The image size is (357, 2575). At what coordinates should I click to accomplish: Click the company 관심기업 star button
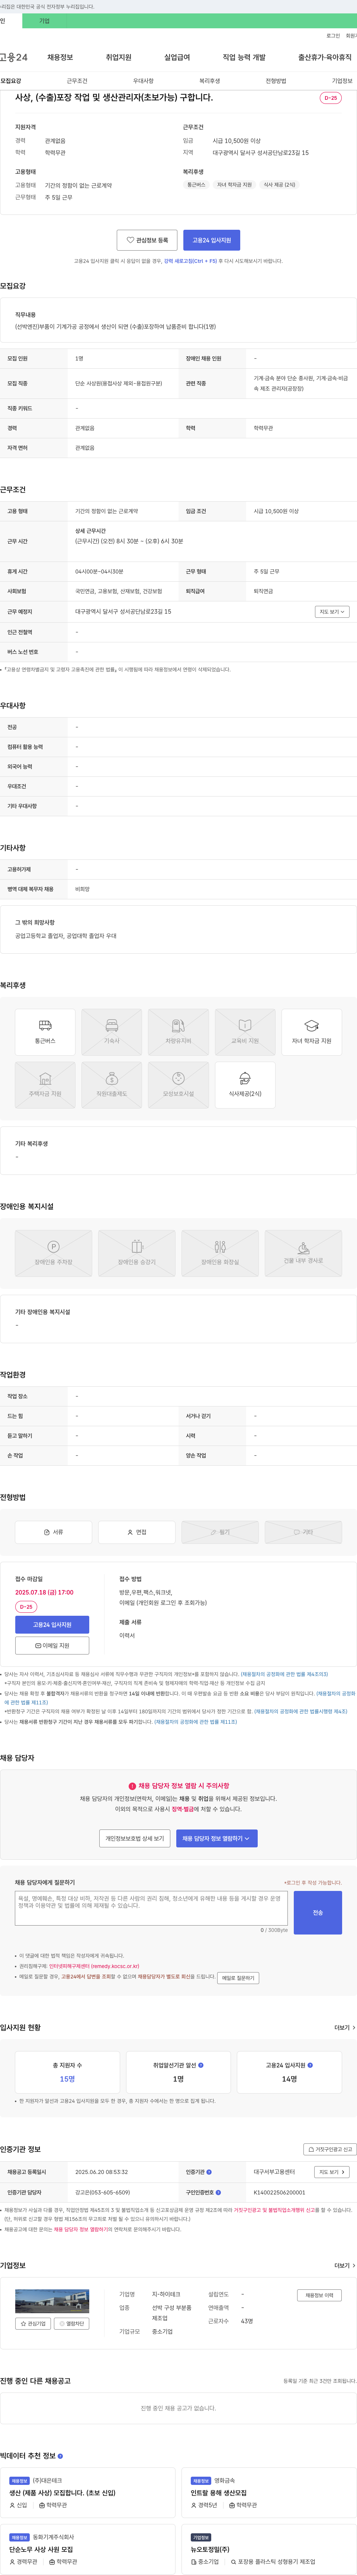pyautogui.click(x=33, y=2324)
